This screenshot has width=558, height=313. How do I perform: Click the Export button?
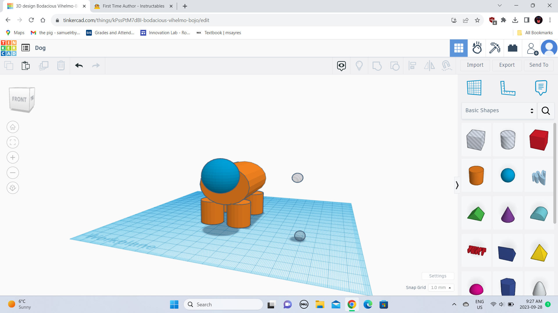click(x=507, y=65)
